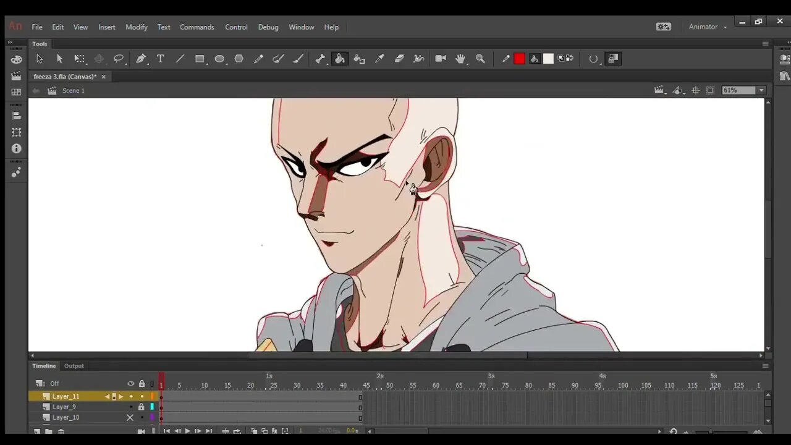Switch to the Output tab
The width and height of the screenshot is (791, 445).
point(74,366)
